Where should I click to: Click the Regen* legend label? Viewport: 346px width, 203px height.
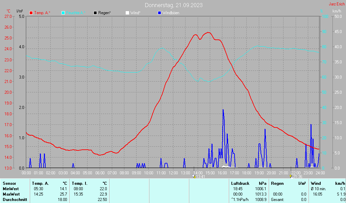104,13
